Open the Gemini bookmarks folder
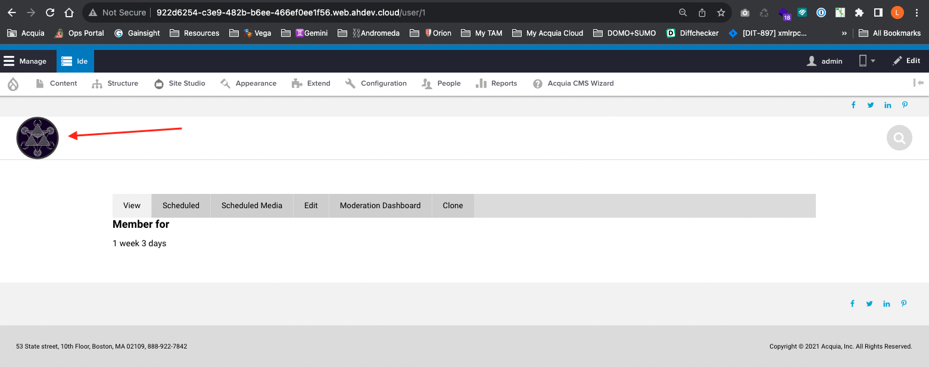 (304, 33)
